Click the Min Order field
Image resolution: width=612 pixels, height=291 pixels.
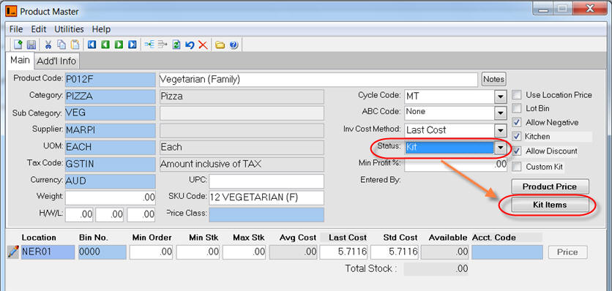[x=151, y=252]
